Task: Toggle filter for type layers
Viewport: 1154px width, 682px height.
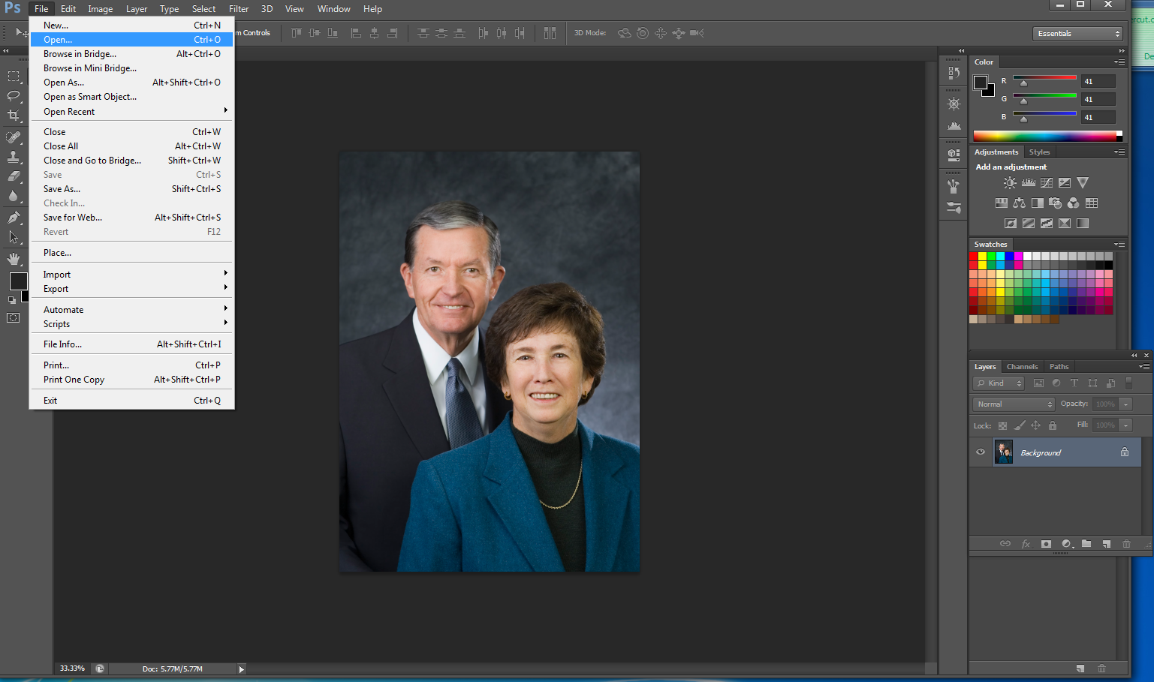Action: (x=1074, y=383)
